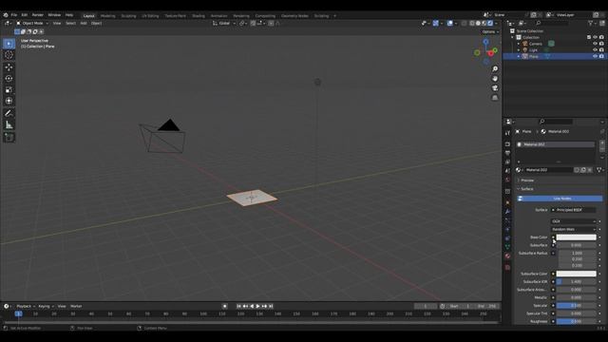Toggle camera view with camera icon

(x=495, y=88)
